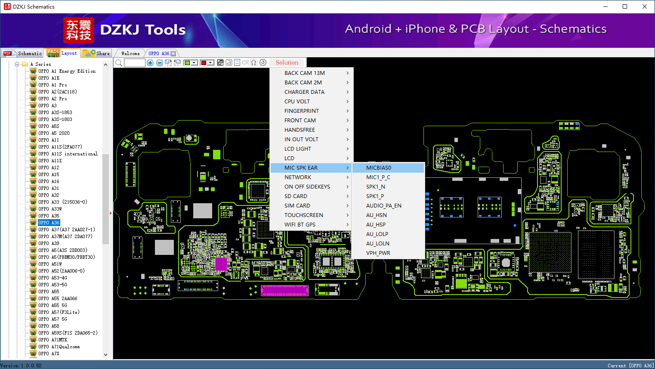Open the FINGERPRINT submenu
655x369 pixels.
[x=312, y=111]
